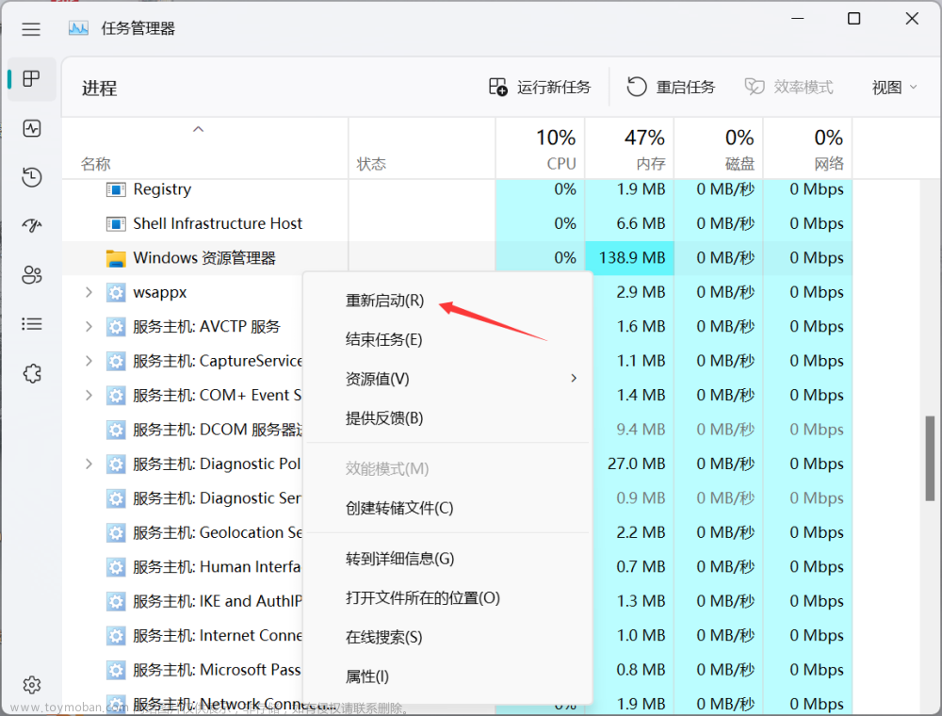The image size is (942, 716).
Task: Click the 服务主机: CaptureService gear icon
Action: [x=116, y=361]
